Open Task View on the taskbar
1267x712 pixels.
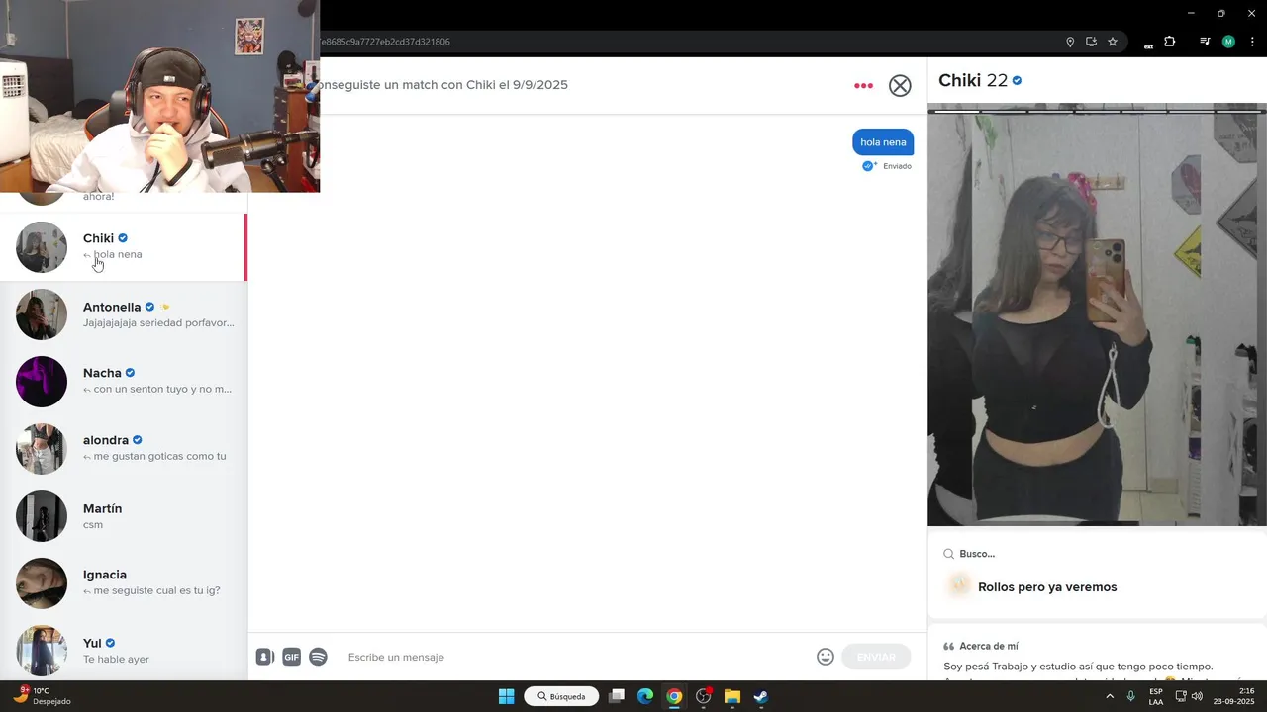[617, 696]
